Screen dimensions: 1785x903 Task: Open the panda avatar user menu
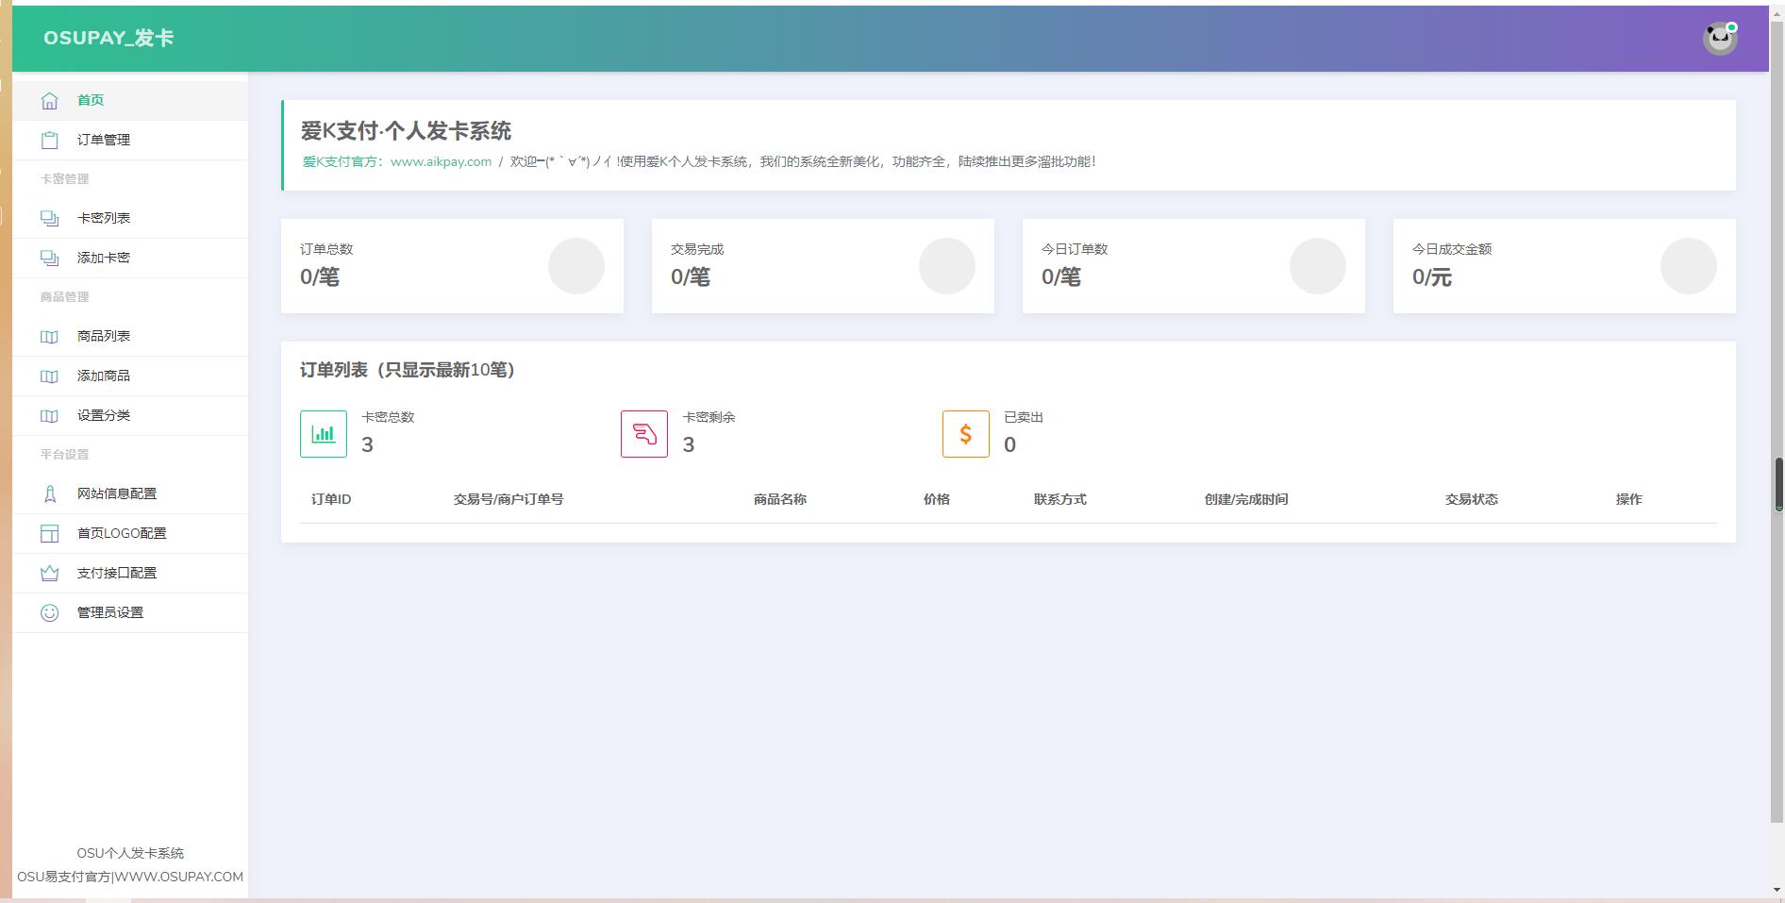point(1719,39)
